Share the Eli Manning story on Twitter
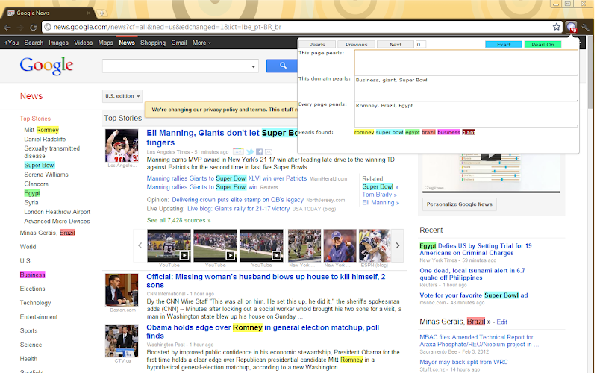The height and width of the screenshot is (373, 597). 250,152
